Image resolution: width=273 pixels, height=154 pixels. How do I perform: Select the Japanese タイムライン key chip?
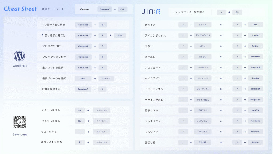coord(203,78)
